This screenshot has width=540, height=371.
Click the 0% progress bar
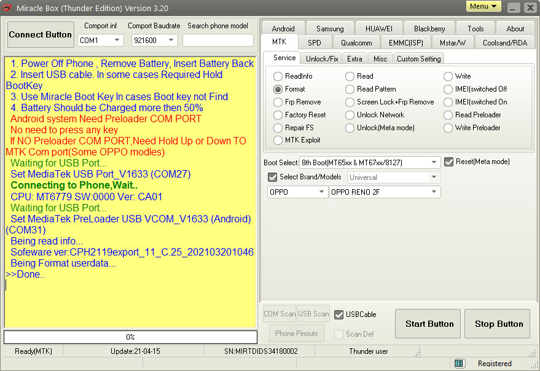(130, 337)
